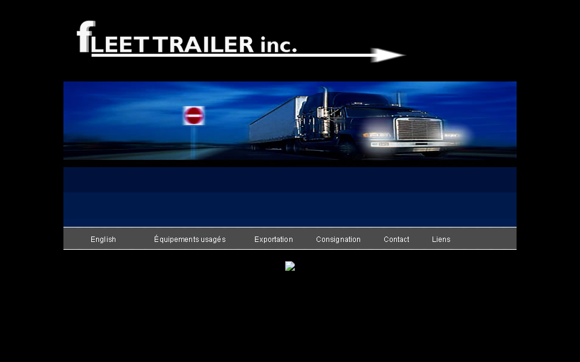Go to the Contact page
The width and height of the screenshot is (580, 362).
tap(396, 239)
